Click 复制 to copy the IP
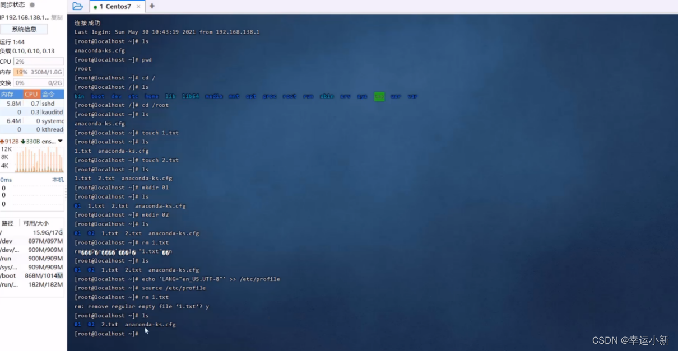 click(57, 17)
